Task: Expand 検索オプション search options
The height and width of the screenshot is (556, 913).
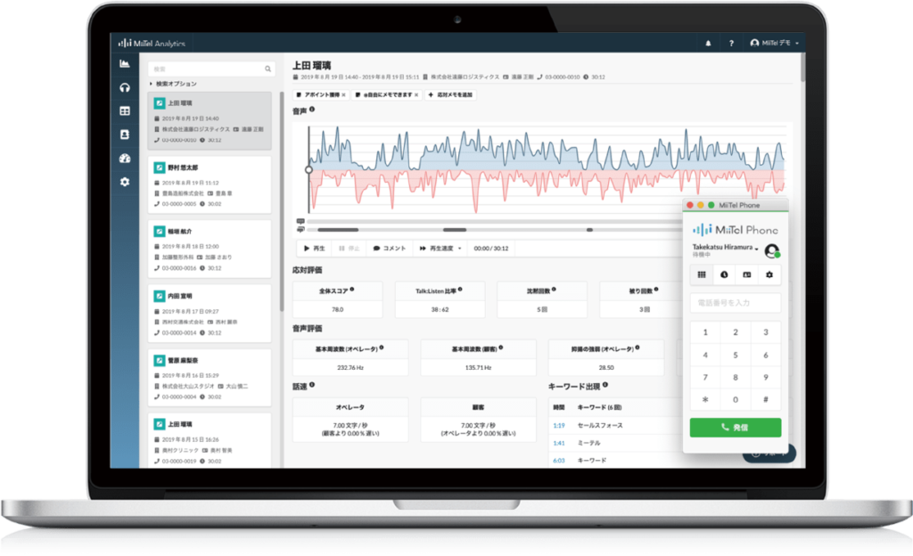Action: [174, 84]
